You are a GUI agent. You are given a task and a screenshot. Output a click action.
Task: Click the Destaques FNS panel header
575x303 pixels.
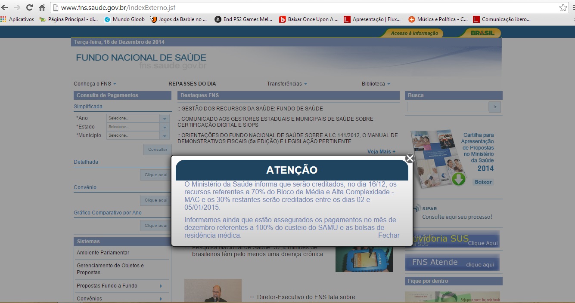click(x=289, y=95)
